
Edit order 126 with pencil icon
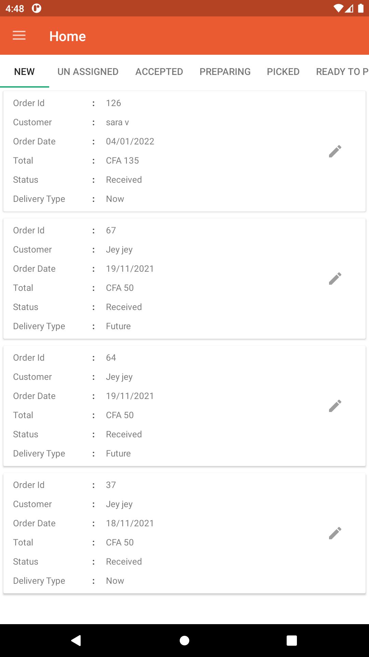click(x=335, y=151)
